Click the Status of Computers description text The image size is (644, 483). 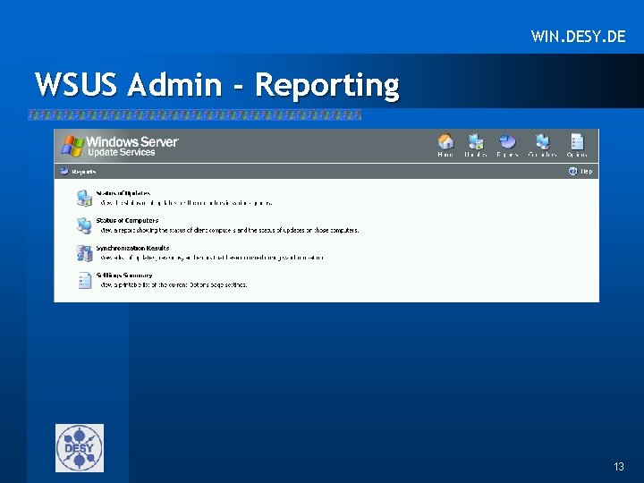click(x=230, y=231)
